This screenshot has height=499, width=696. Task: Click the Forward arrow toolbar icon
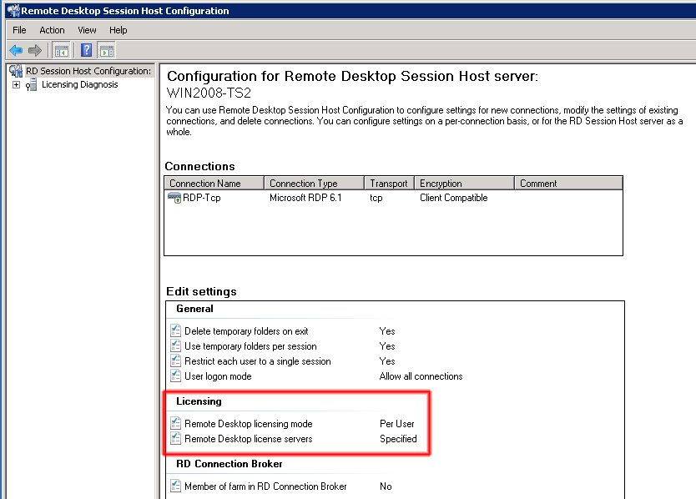click(x=34, y=50)
